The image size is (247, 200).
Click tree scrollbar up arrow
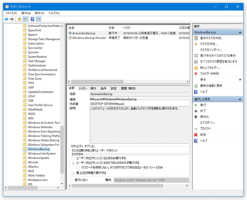(62, 26)
